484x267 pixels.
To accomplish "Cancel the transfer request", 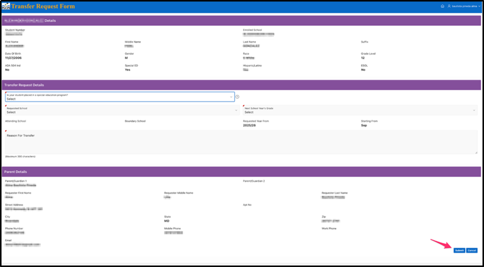I will click(472, 250).
